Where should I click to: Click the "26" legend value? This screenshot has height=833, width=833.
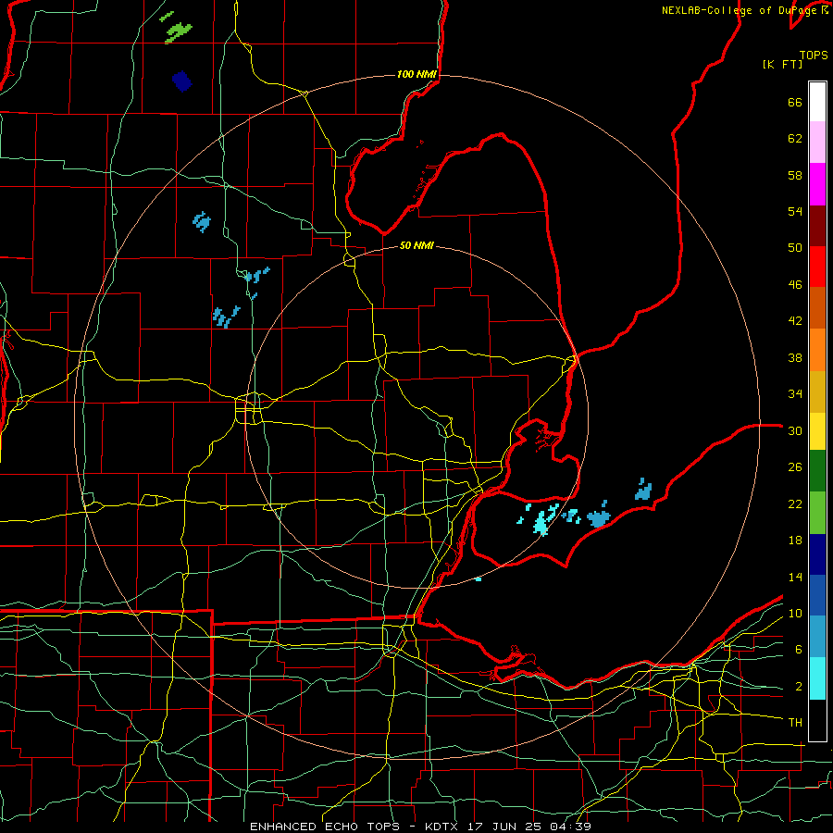(795, 467)
